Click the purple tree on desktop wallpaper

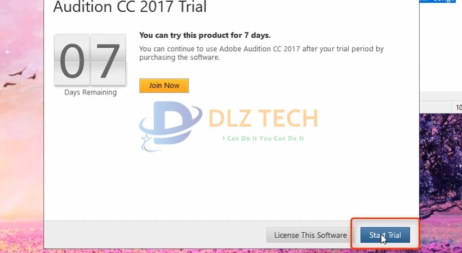pyautogui.click(x=441, y=159)
